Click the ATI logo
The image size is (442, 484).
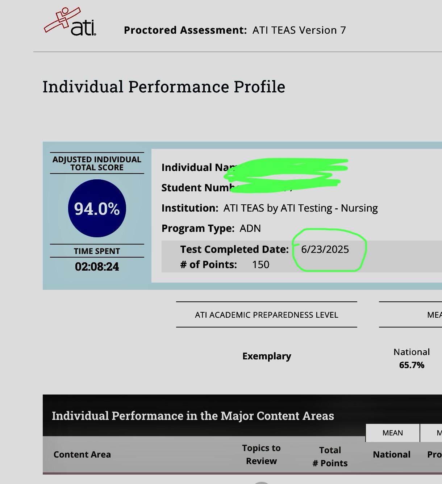(x=70, y=22)
